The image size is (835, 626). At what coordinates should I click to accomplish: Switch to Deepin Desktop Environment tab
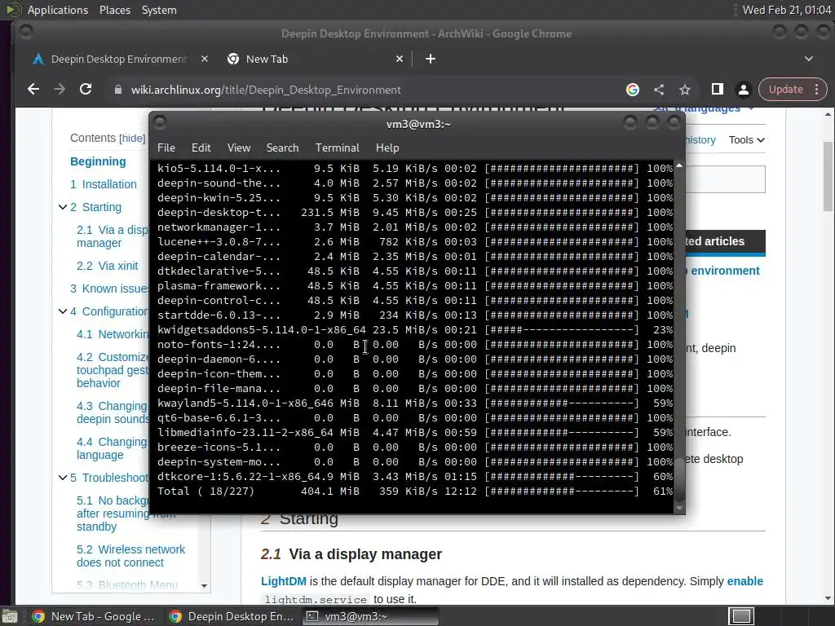118,59
